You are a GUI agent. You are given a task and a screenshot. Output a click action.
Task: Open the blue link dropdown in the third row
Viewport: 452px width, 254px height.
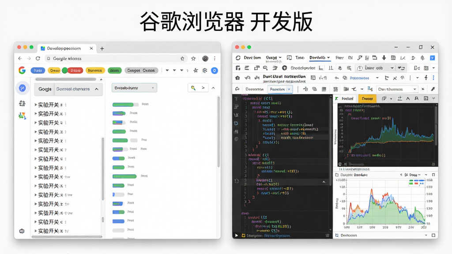(x=364, y=78)
